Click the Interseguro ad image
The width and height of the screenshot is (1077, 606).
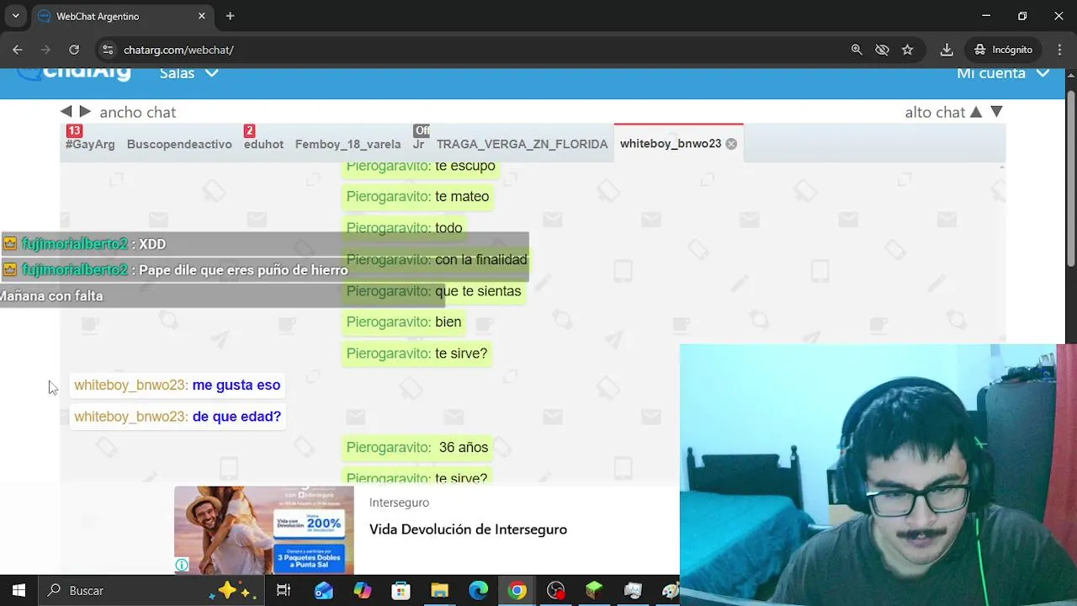(264, 529)
